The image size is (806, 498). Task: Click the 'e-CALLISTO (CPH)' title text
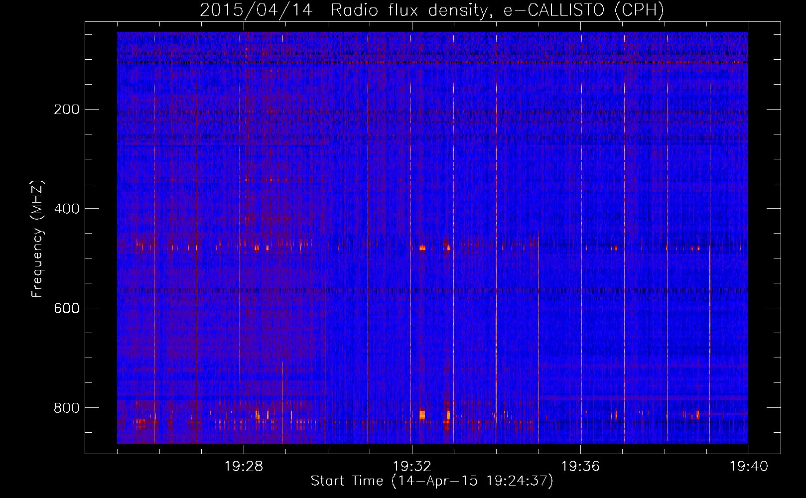(x=583, y=10)
